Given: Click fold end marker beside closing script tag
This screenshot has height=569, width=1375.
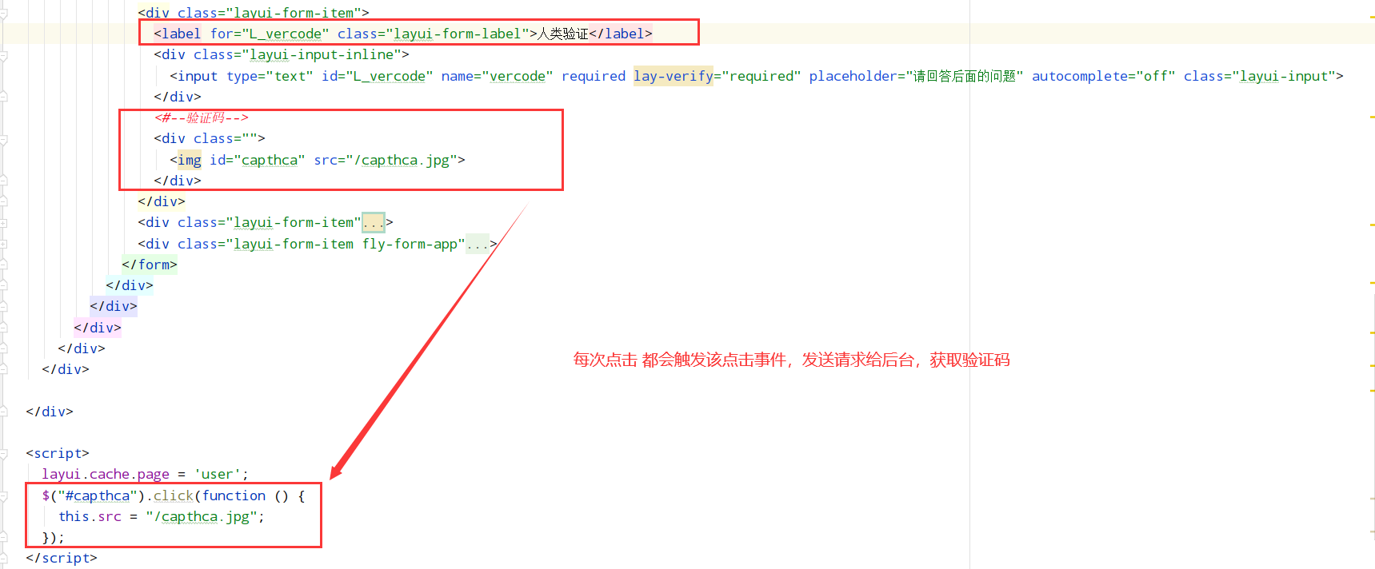Looking at the screenshot, I should [3, 559].
